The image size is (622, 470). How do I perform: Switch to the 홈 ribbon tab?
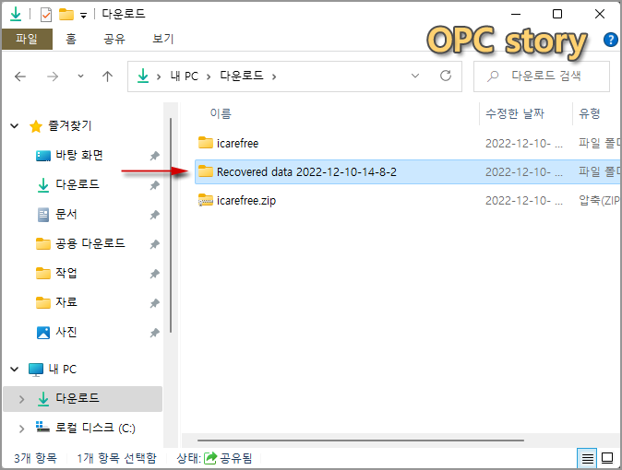click(71, 39)
